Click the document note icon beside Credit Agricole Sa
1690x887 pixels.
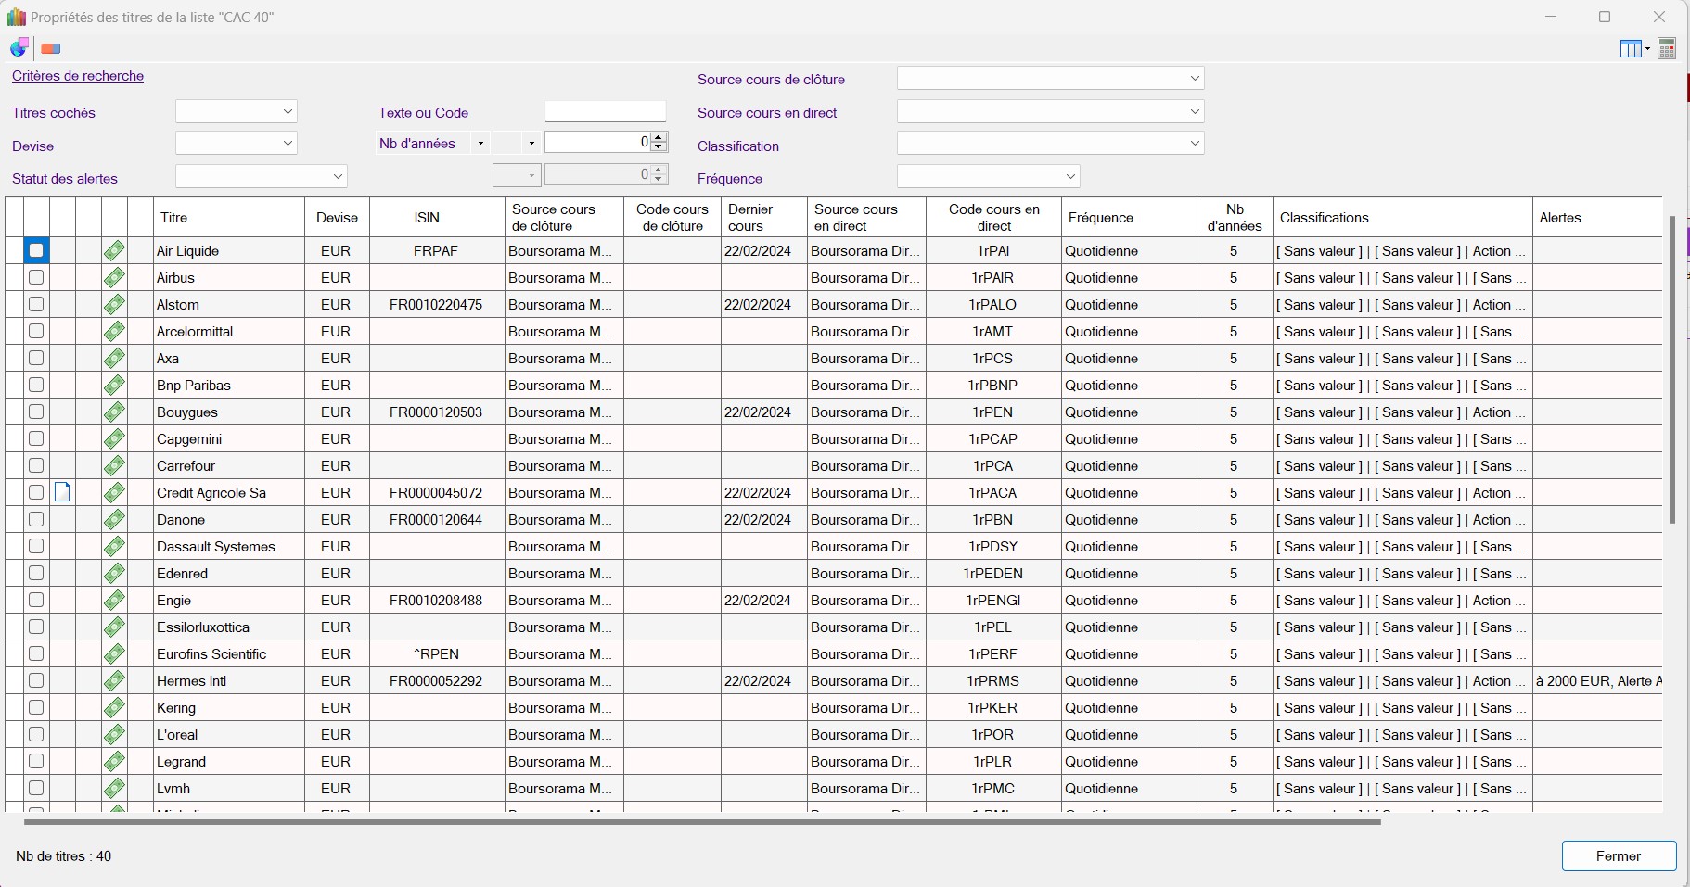(62, 493)
